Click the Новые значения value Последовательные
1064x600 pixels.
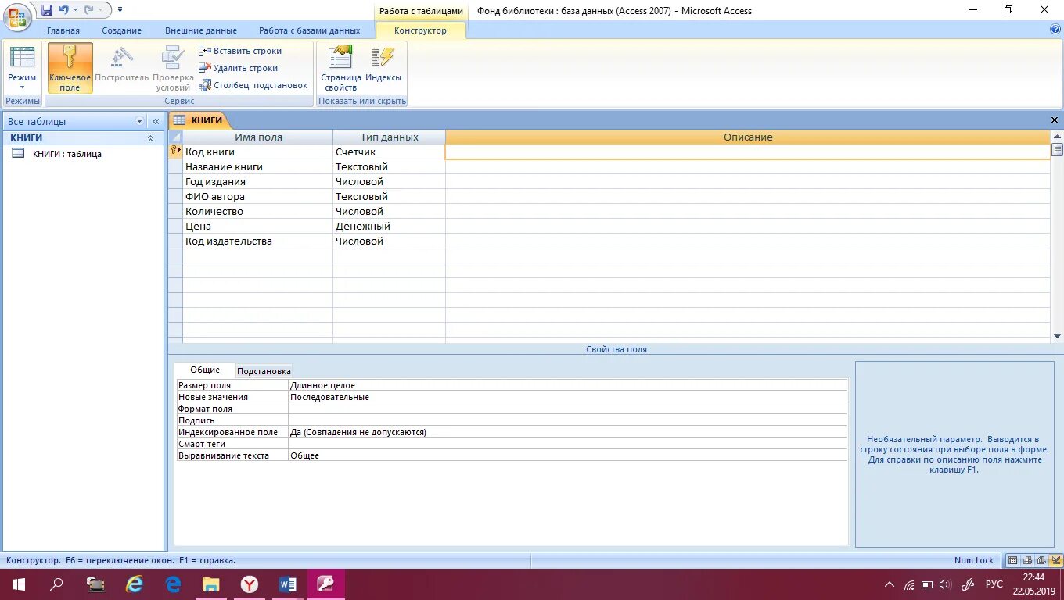tap(567, 397)
